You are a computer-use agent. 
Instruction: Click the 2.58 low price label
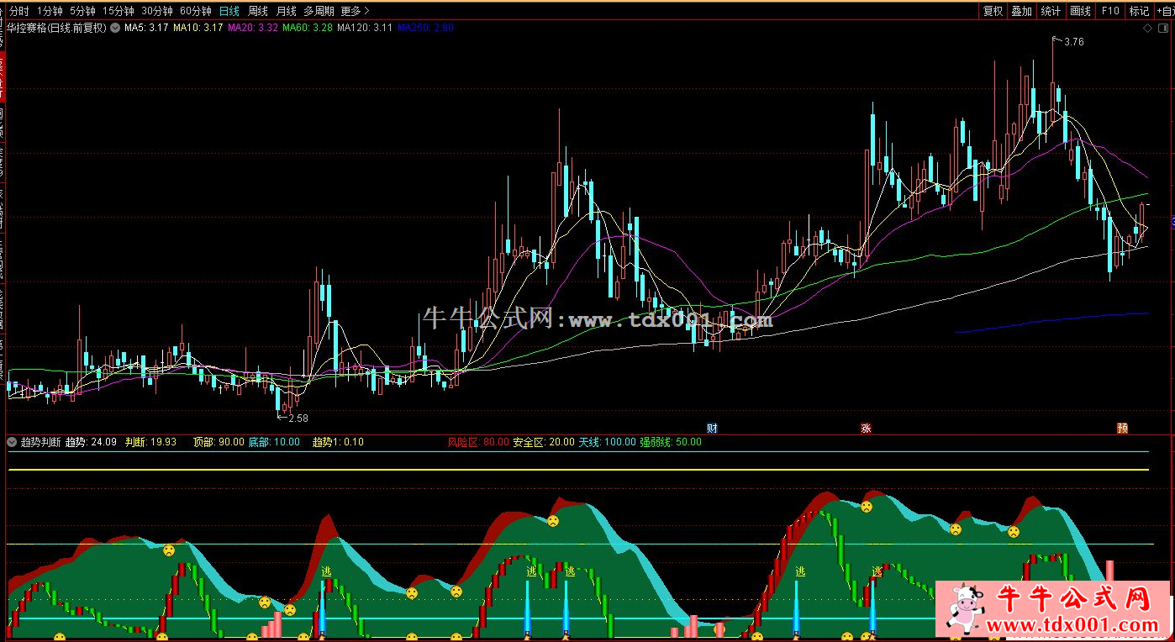(298, 418)
